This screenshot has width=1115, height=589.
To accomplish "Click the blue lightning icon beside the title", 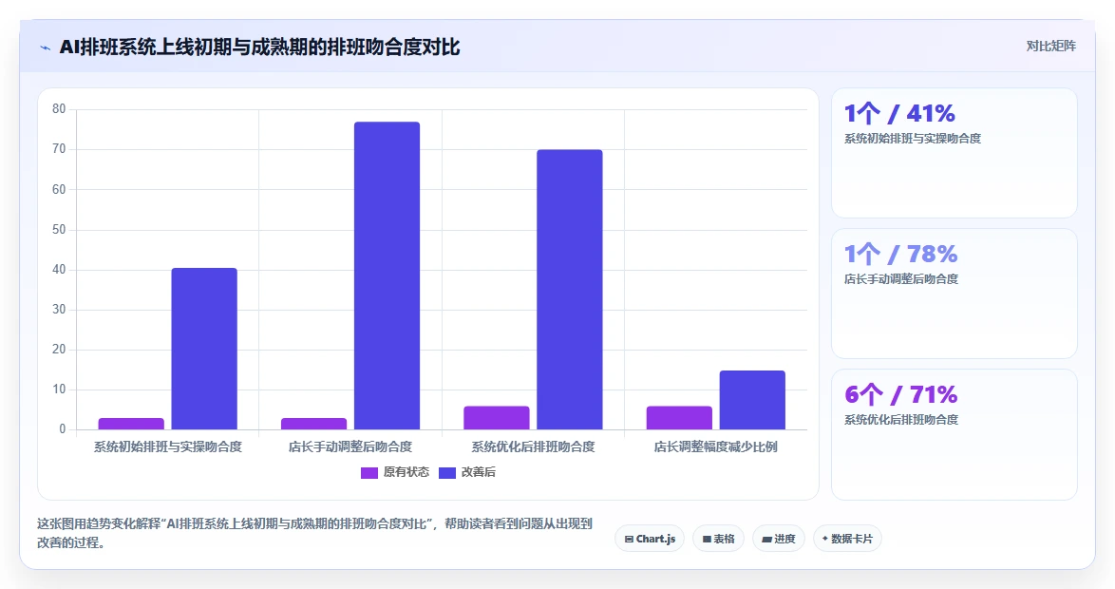I will pos(46,47).
